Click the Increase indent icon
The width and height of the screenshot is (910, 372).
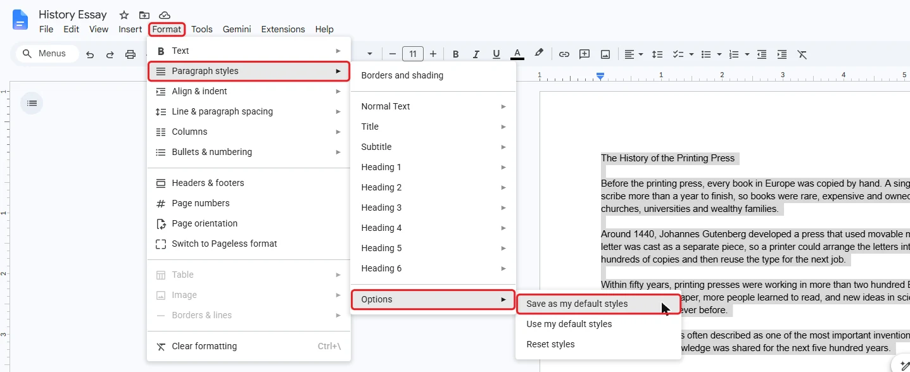coord(782,54)
